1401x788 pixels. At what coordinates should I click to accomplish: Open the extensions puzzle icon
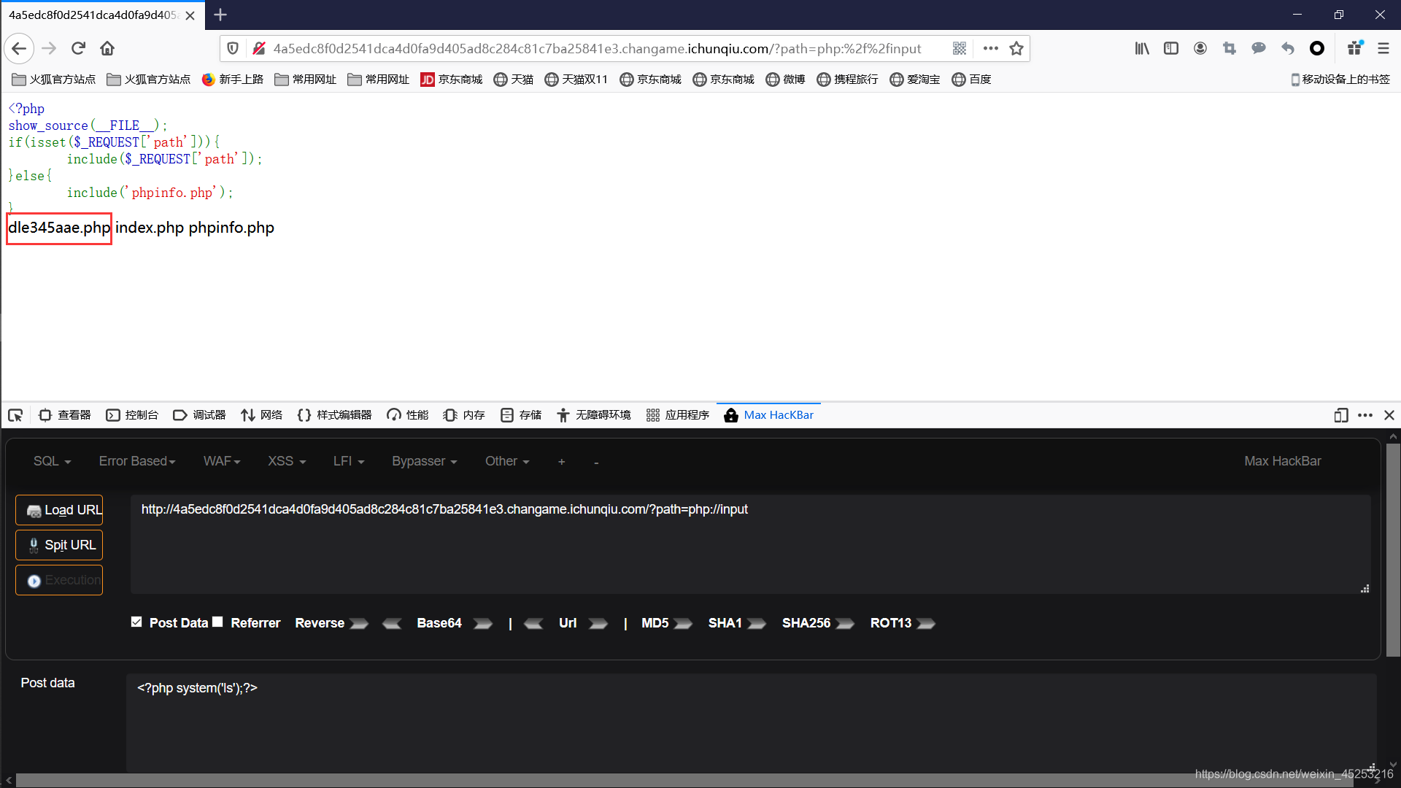tap(1355, 48)
